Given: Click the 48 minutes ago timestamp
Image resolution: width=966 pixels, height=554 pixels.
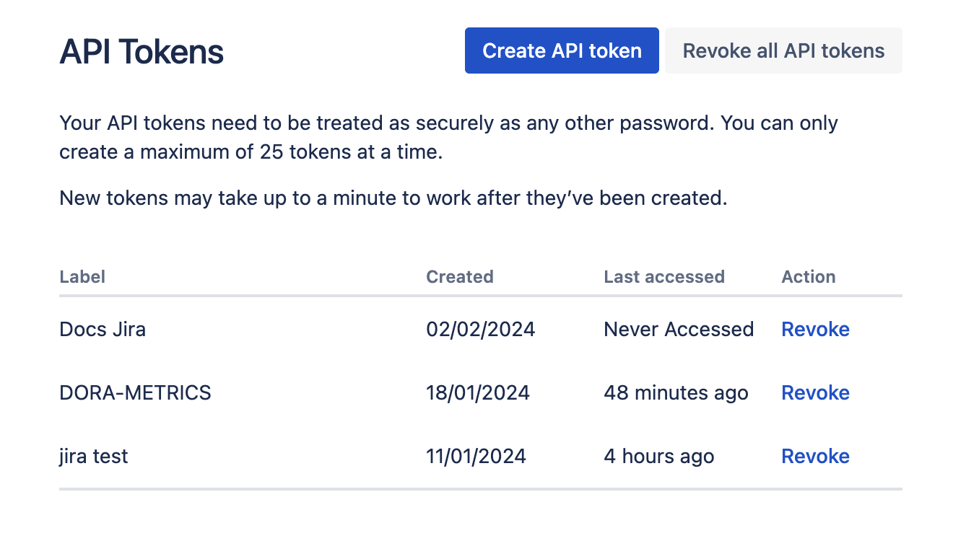Looking at the screenshot, I should pos(676,392).
